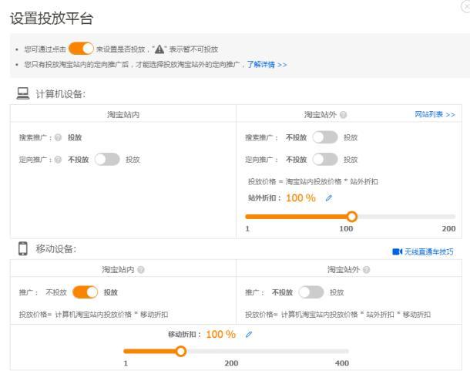Click the computer icon beside 计算机设备
This screenshot has height=371, width=470.
(23, 93)
